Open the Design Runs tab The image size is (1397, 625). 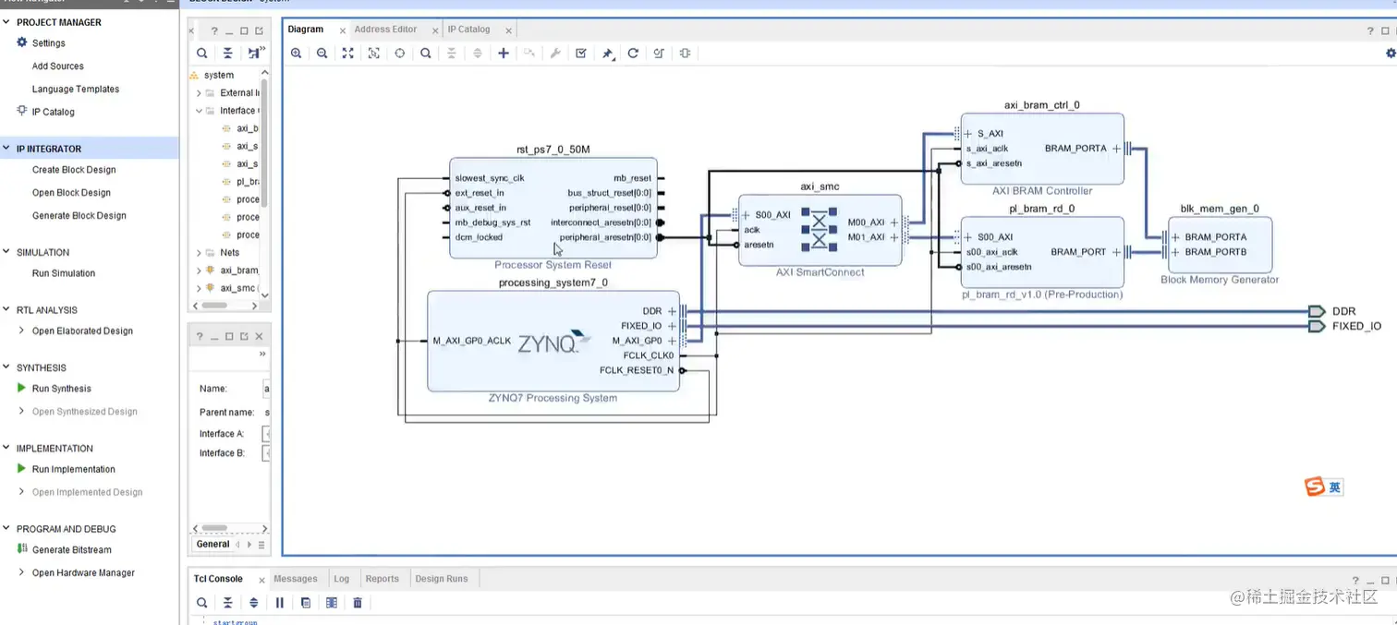point(442,579)
